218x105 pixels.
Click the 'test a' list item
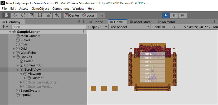(x=152, y=54)
